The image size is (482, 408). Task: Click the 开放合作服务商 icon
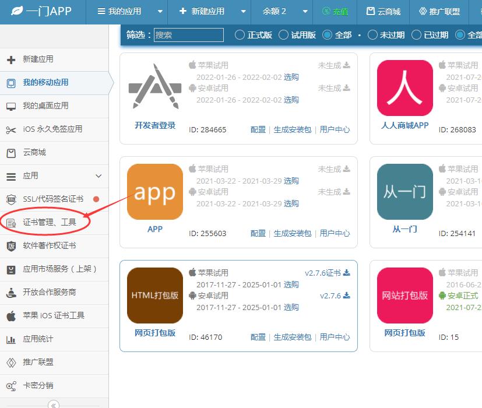11,293
